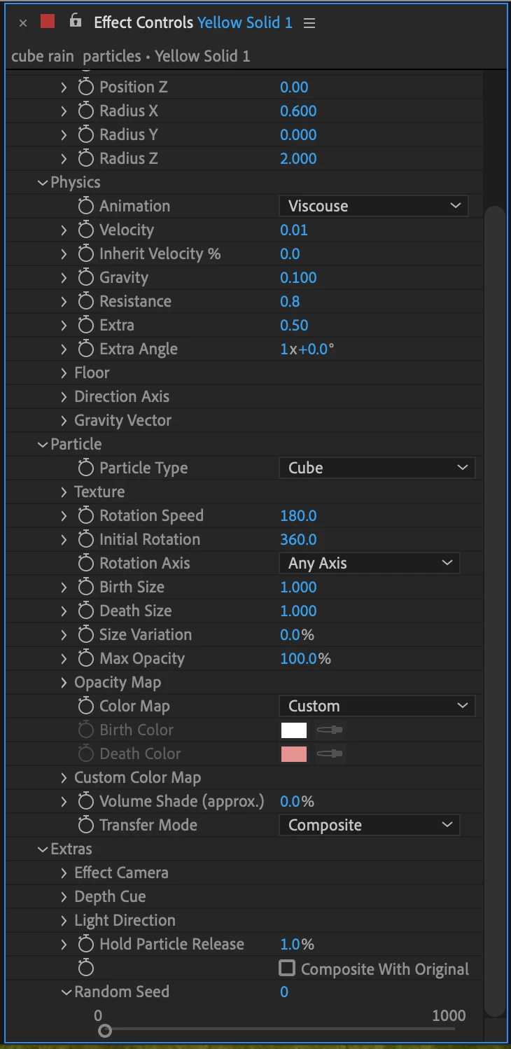Open the Effect Controls panel menu
This screenshot has width=511, height=1049.
click(x=309, y=23)
